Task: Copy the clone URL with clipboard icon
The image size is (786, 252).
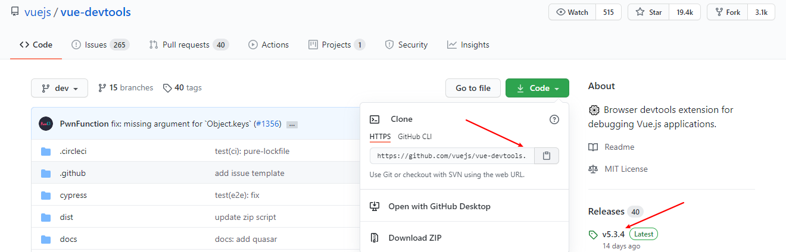Action: (547, 156)
